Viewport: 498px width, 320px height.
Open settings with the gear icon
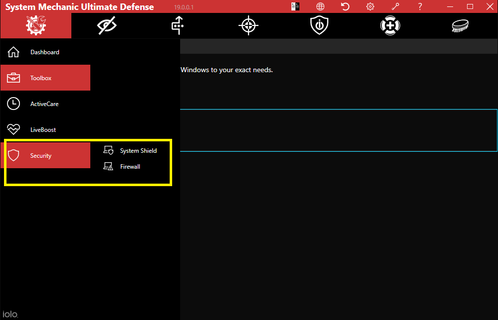370,6
